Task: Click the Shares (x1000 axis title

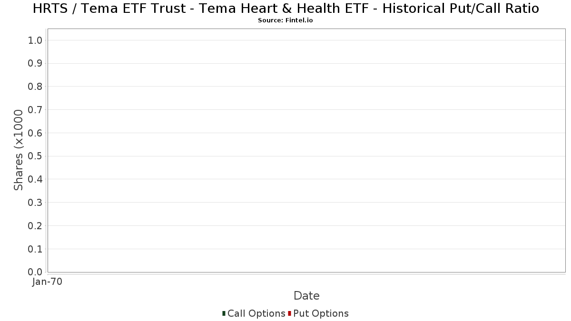Action: [19, 150]
